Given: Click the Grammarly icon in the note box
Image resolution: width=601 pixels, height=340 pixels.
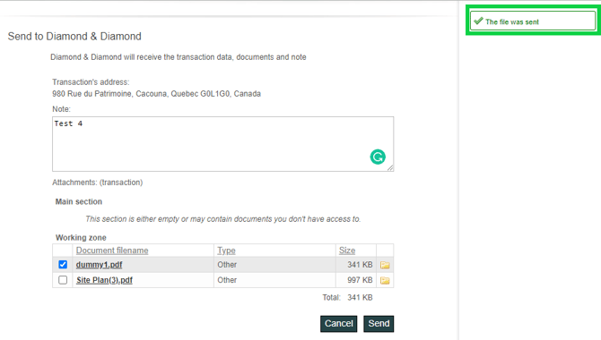Looking at the screenshot, I should [378, 157].
